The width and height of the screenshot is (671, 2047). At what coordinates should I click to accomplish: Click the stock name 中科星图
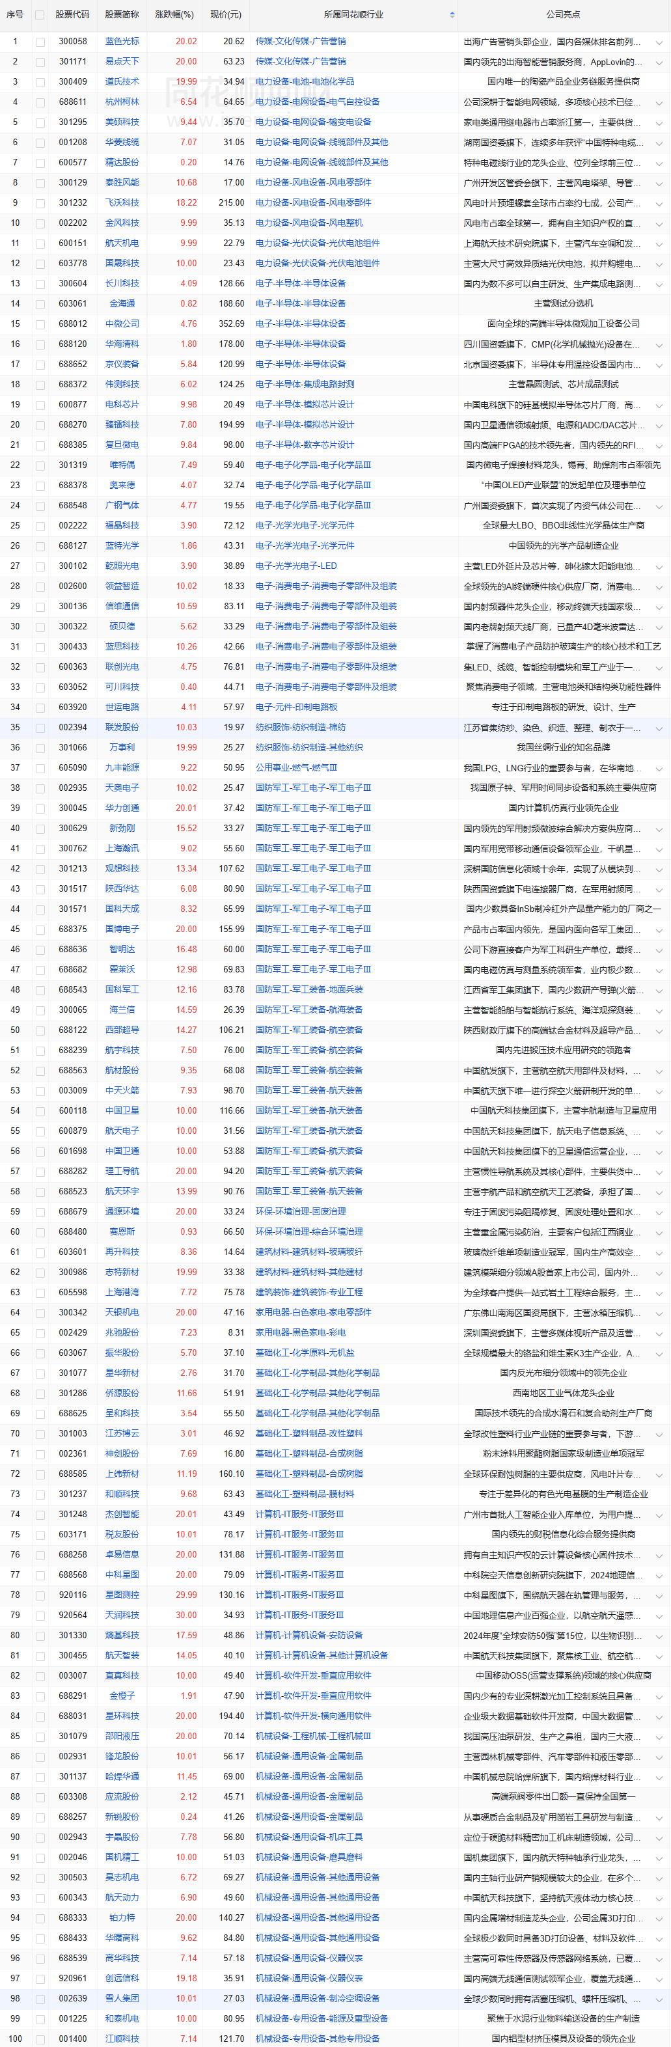pos(122,1574)
